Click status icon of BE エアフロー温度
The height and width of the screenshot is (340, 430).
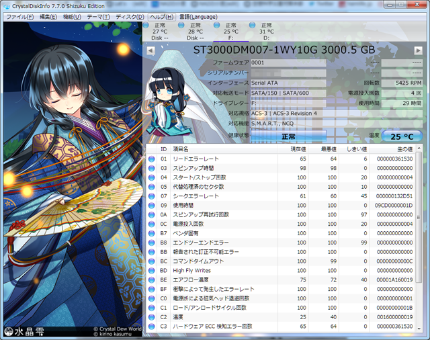point(151,280)
